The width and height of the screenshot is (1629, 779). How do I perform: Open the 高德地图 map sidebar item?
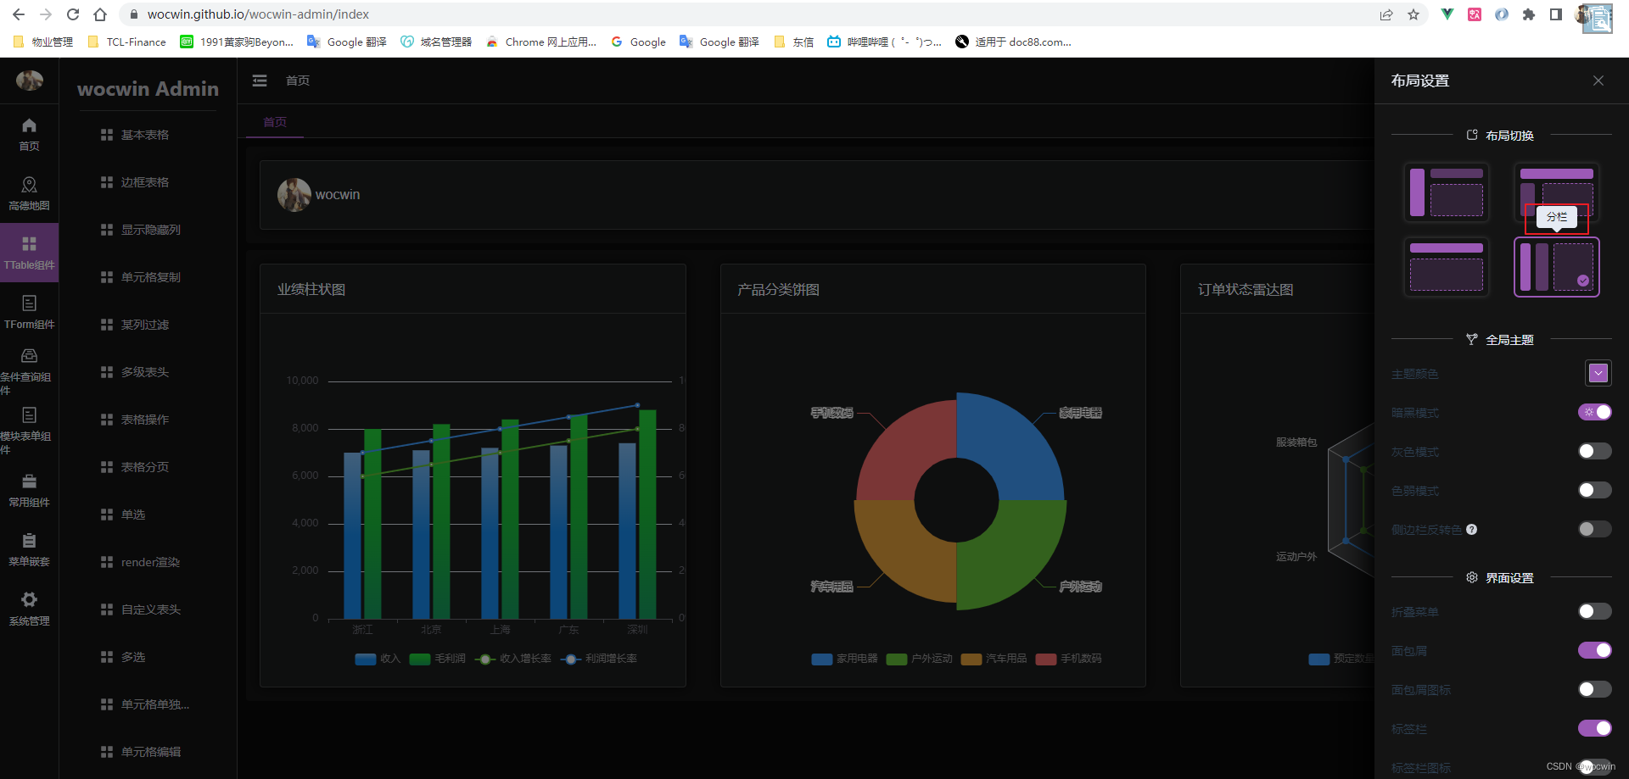[29, 193]
